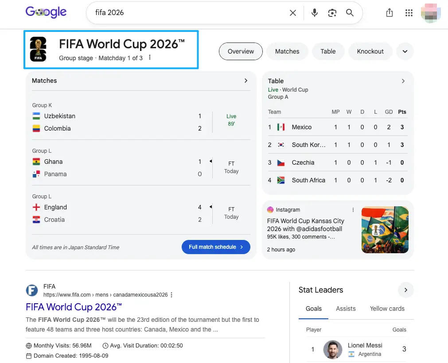Open the Instagram Kansas City post title

point(305,225)
